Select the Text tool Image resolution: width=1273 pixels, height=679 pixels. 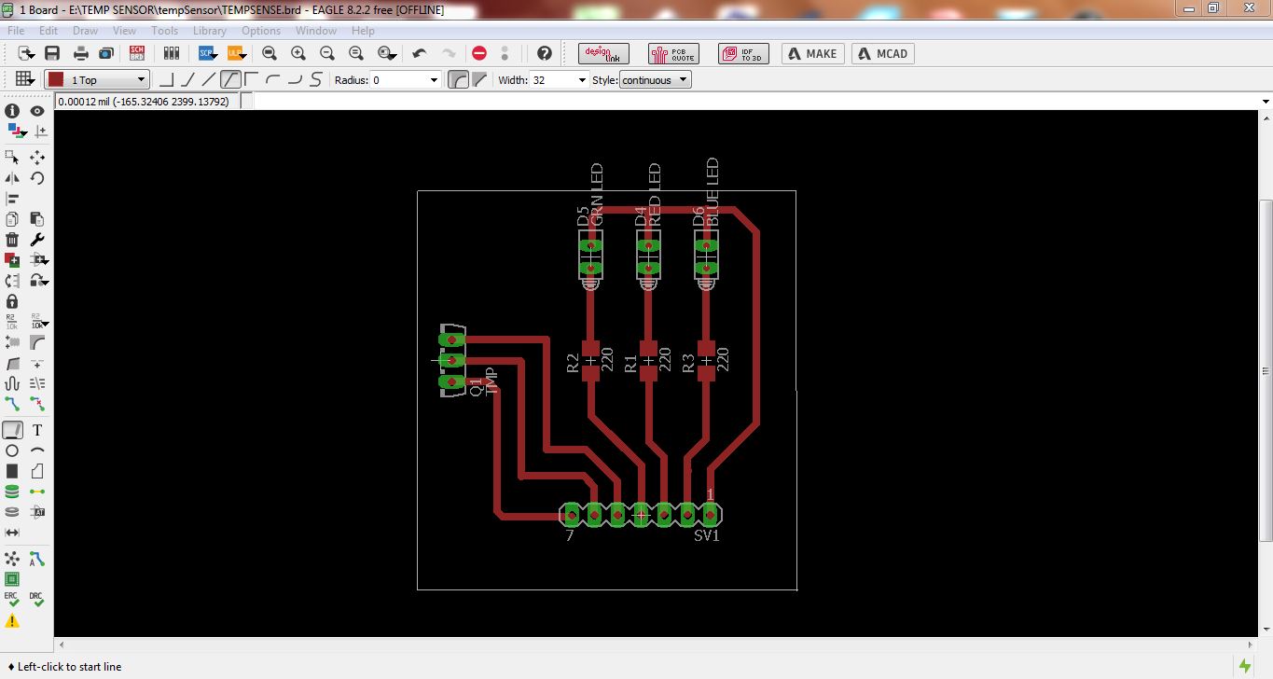coord(36,431)
